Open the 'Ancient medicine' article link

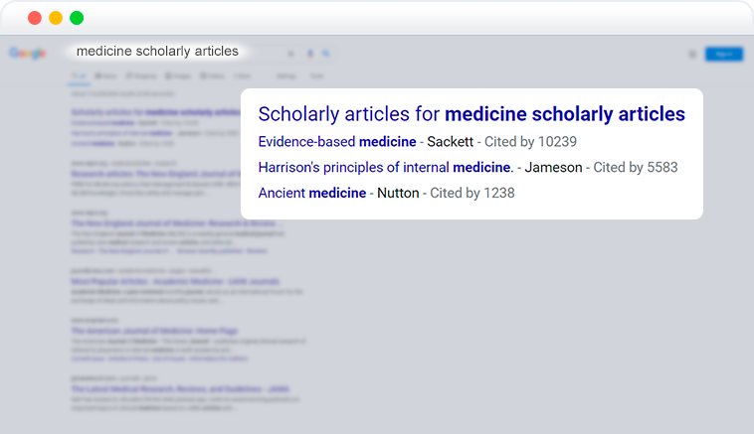(312, 193)
